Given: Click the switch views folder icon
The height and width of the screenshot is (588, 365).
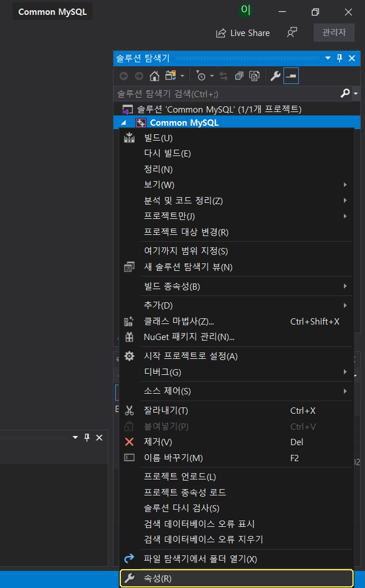Looking at the screenshot, I should click(171, 76).
